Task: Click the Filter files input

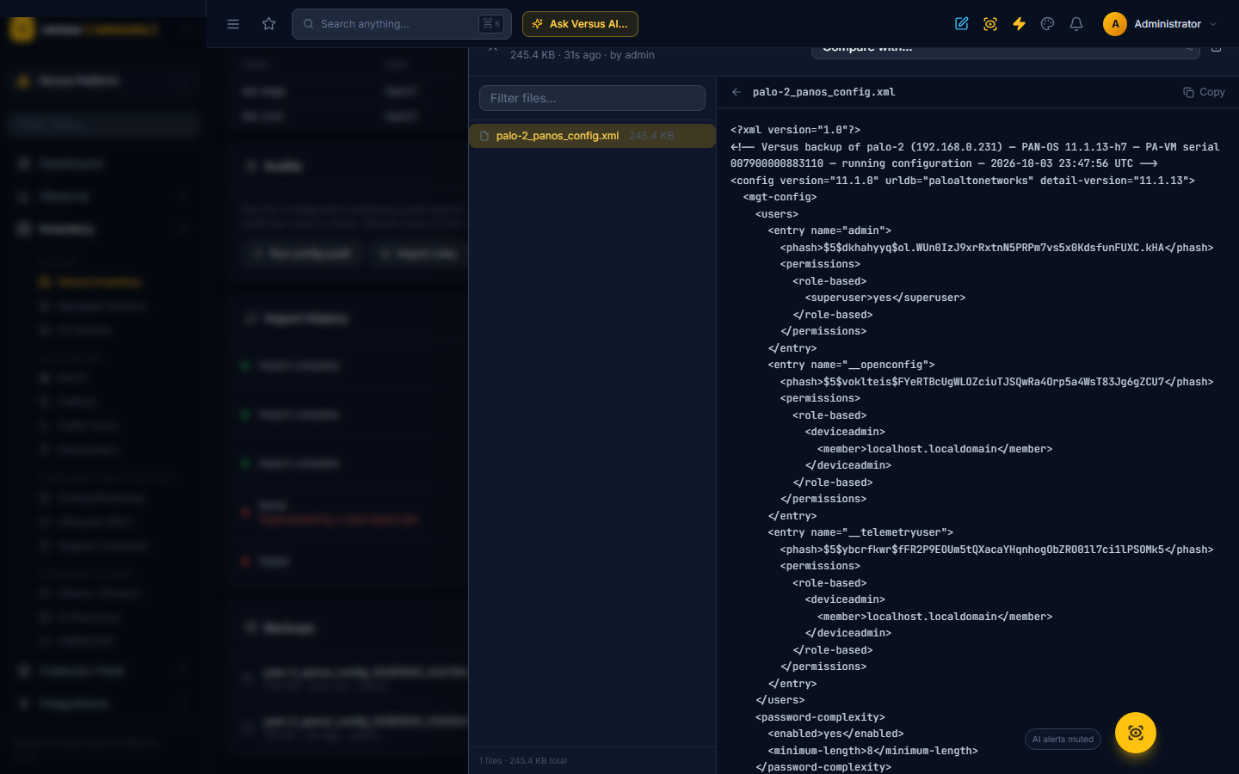Action: coord(592,98)
